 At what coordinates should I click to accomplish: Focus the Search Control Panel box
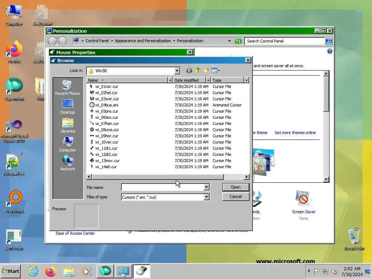tap(284, 41)
